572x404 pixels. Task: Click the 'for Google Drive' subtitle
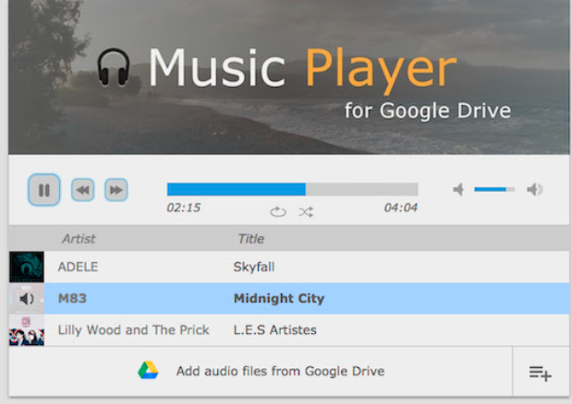coord(428,111)
